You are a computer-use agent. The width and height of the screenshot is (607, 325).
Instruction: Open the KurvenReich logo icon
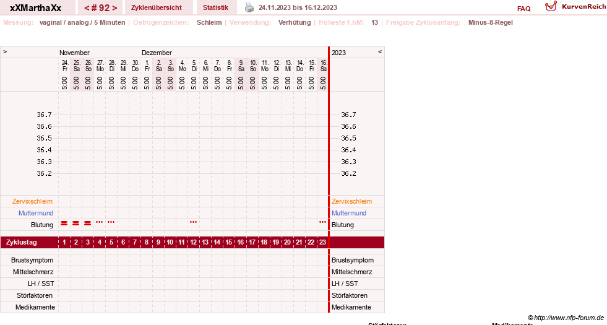coord(551,6)
